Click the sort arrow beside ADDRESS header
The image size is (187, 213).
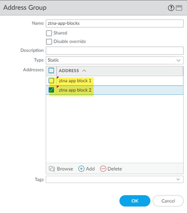[x=84, y=71]
